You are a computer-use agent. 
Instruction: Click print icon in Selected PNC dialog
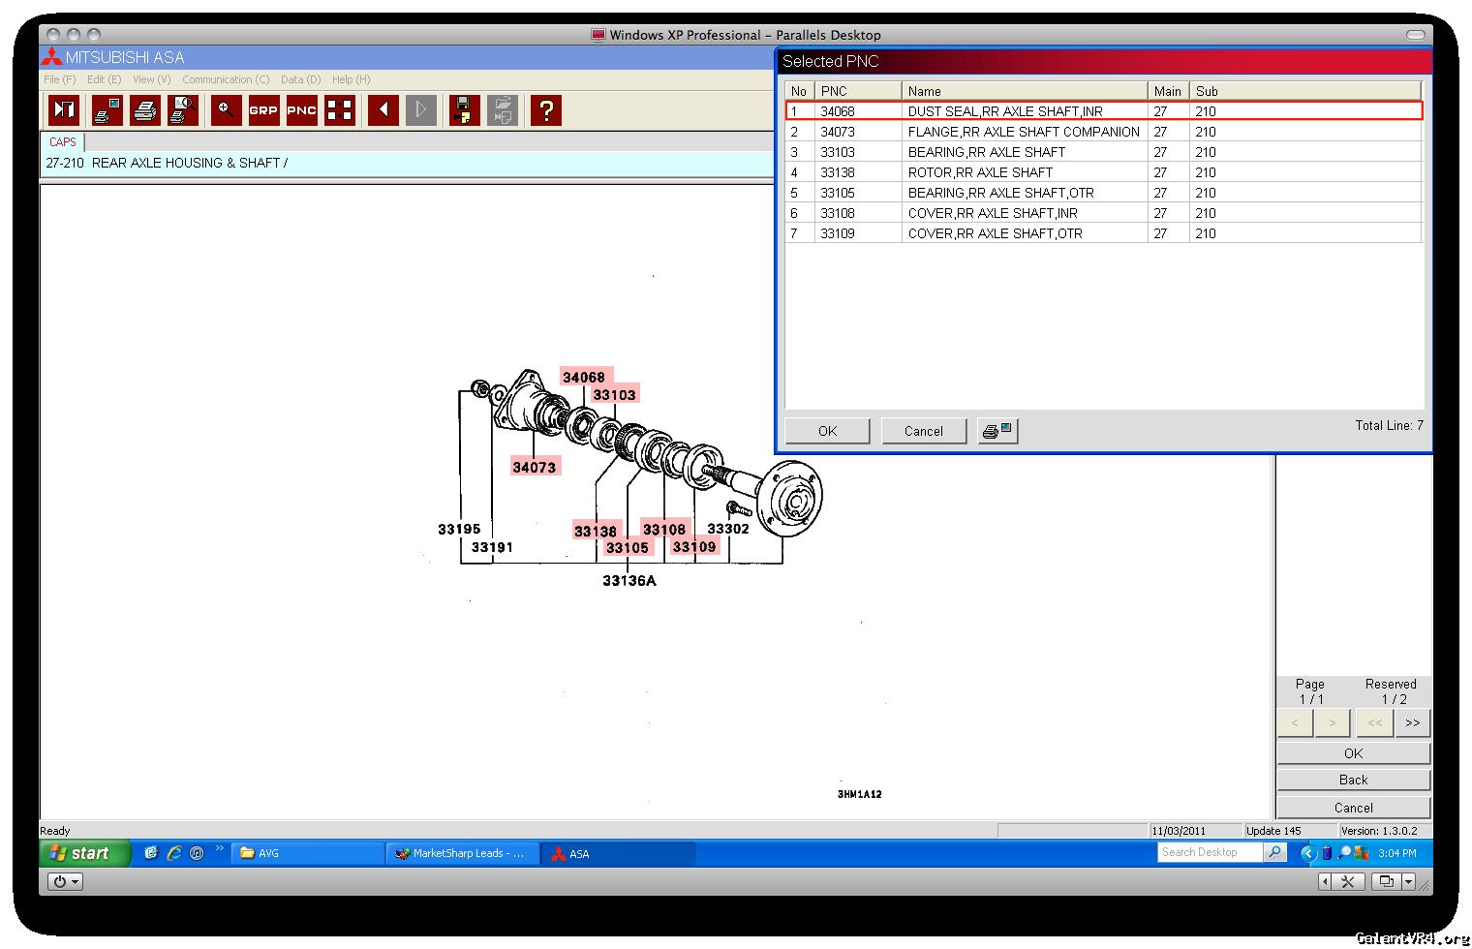tap(997, 431)
